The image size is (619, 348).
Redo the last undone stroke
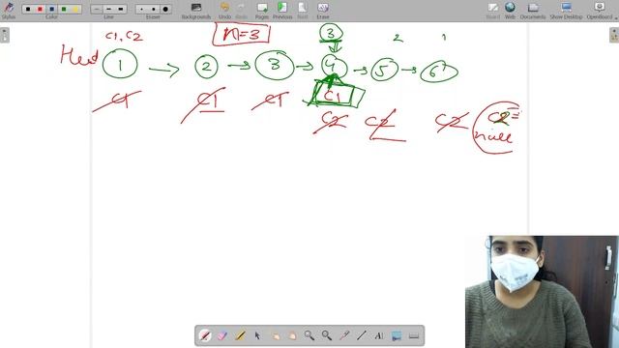pos(241,11)
